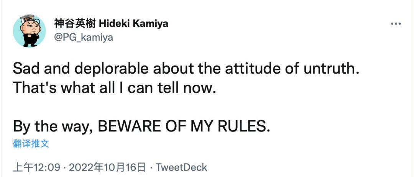Click the word "Sad" starting the tweet

pyautogui.click(x=25, y=69)
